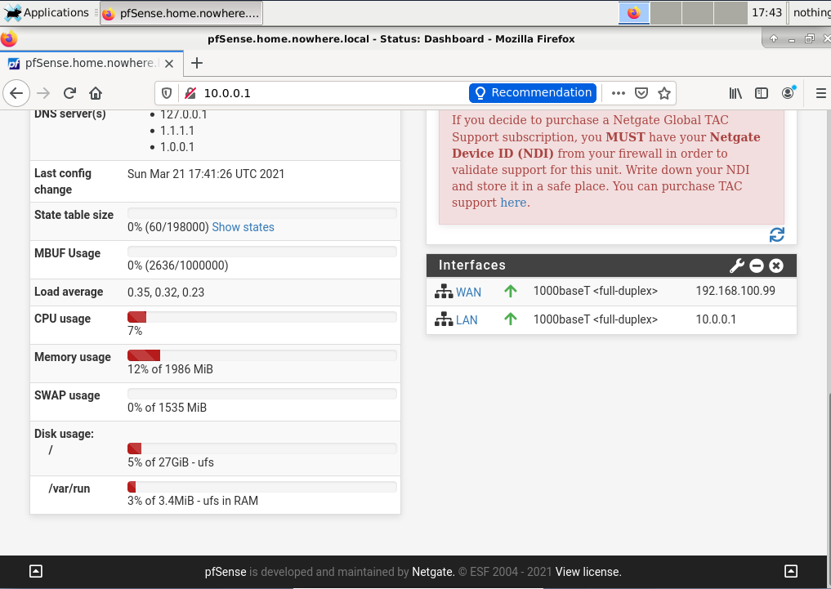Click the LAN up-arrow status icon
This screenshot has width=831, height=589.
511,319
